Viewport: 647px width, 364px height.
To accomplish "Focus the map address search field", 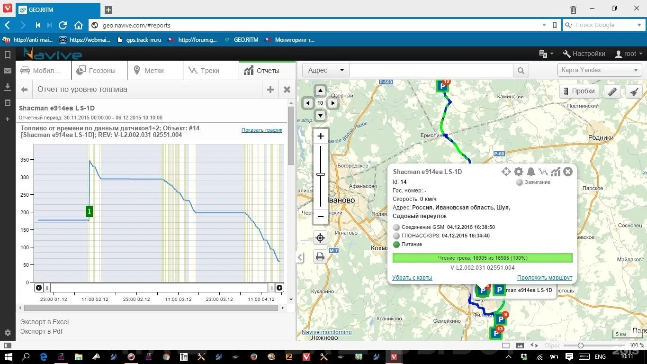I will (x=431, y=71).
